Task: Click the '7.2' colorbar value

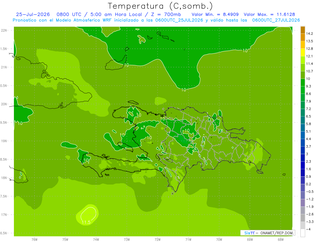Action: 309,109
